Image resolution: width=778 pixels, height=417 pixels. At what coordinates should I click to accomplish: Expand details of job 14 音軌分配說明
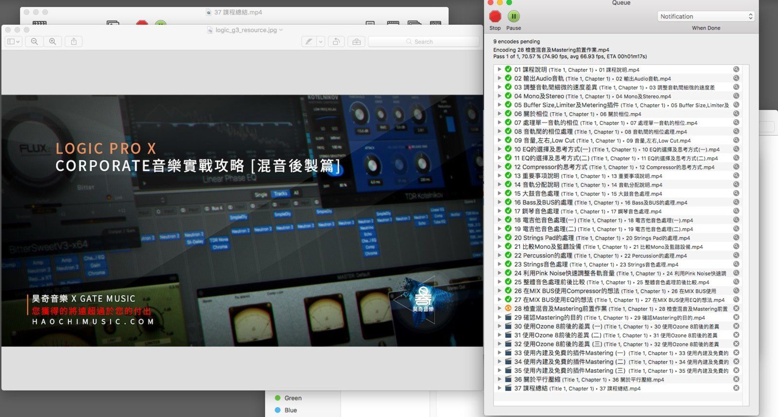click(x=499, y=185)
